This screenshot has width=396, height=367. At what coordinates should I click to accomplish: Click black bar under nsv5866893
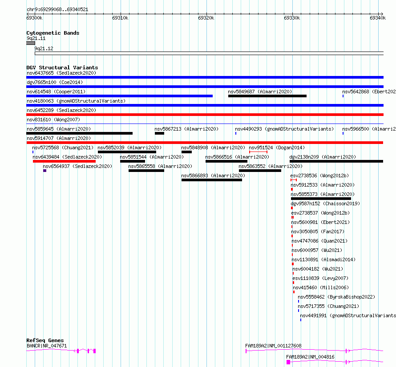click(212, 180)
